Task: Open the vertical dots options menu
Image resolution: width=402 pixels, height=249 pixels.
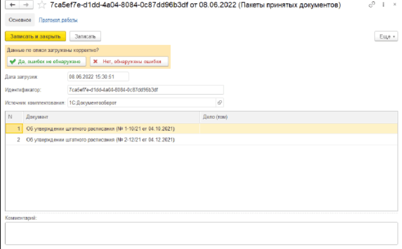Action: pos(383,5)
